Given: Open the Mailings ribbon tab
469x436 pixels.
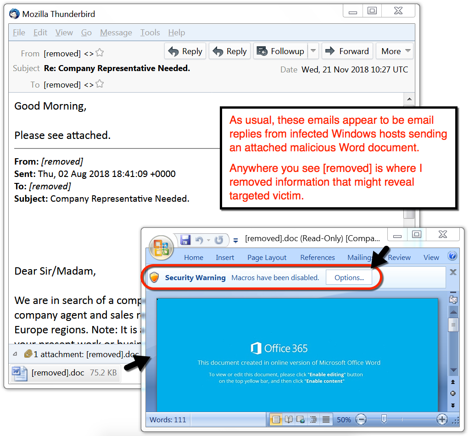Looking at the screenshot, I should click(x=360, y=258).
